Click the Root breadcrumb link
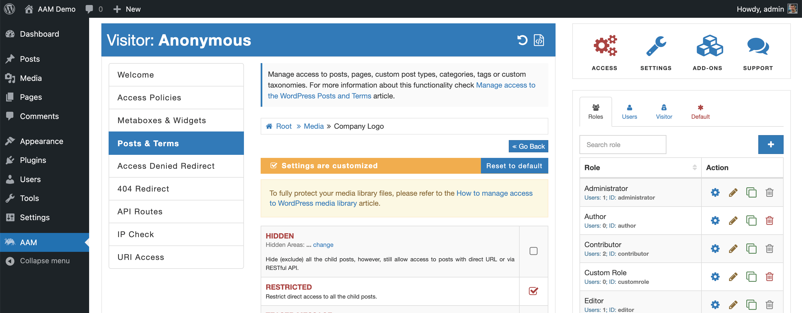This screenshot has height=313, width=802. [283, 126]
